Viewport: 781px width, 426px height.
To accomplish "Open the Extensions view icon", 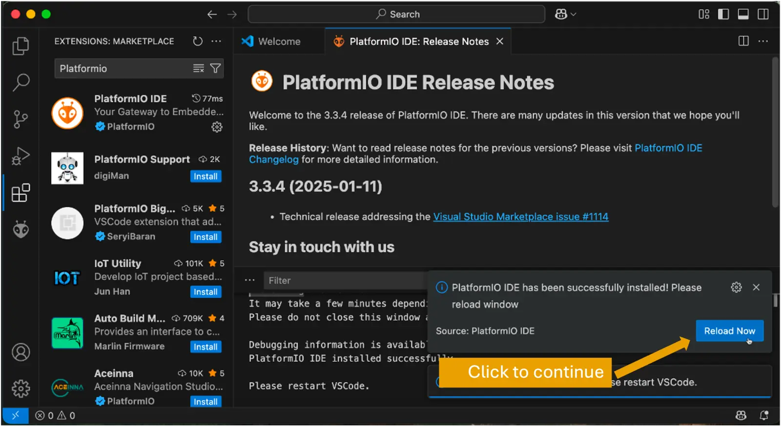I will (x=21, y=193).
